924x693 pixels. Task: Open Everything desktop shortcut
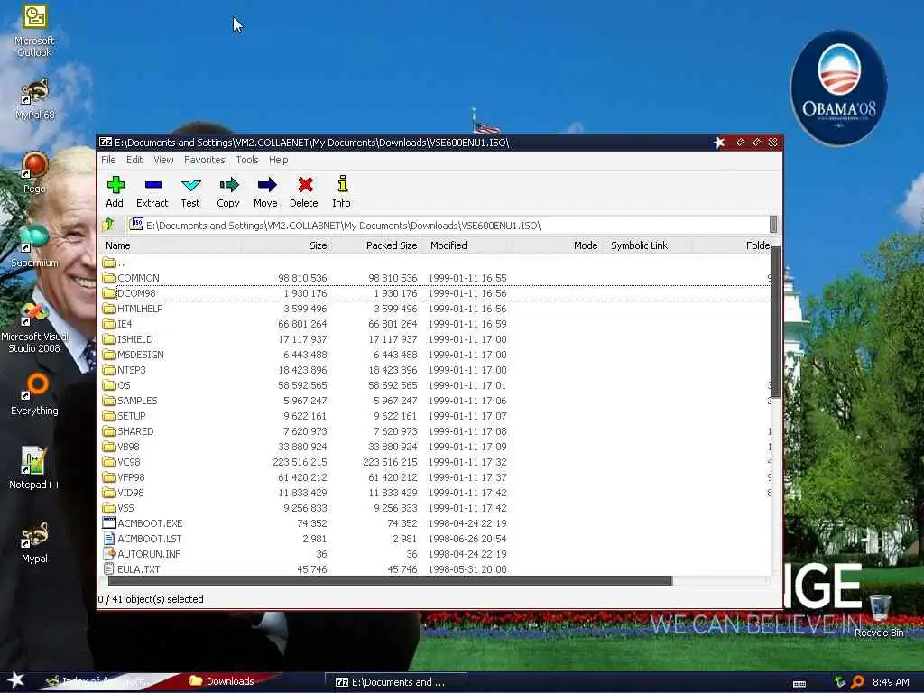pos(34,393)
